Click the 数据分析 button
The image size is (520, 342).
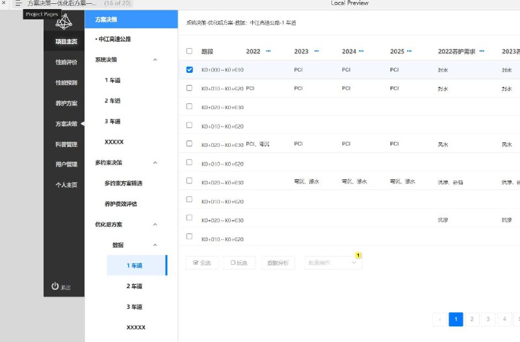(x=278, y=263)
